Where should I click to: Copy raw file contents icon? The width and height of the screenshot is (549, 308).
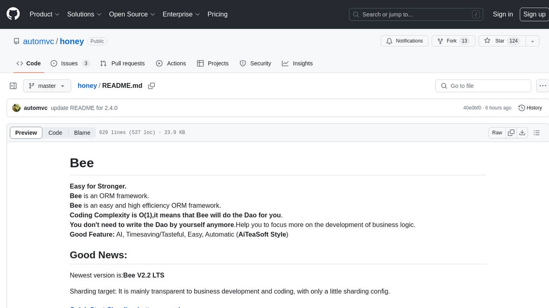pyautogui.click(x=511, y=133)
